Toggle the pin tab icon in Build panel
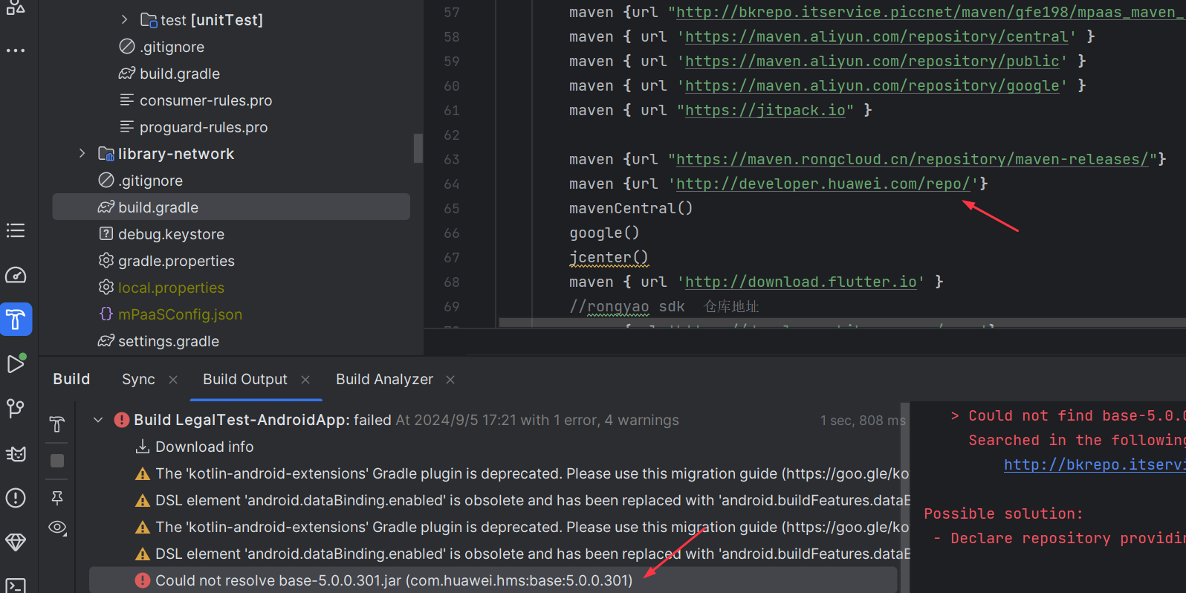Screen dimensions: 1186x593 pos(57,497)
